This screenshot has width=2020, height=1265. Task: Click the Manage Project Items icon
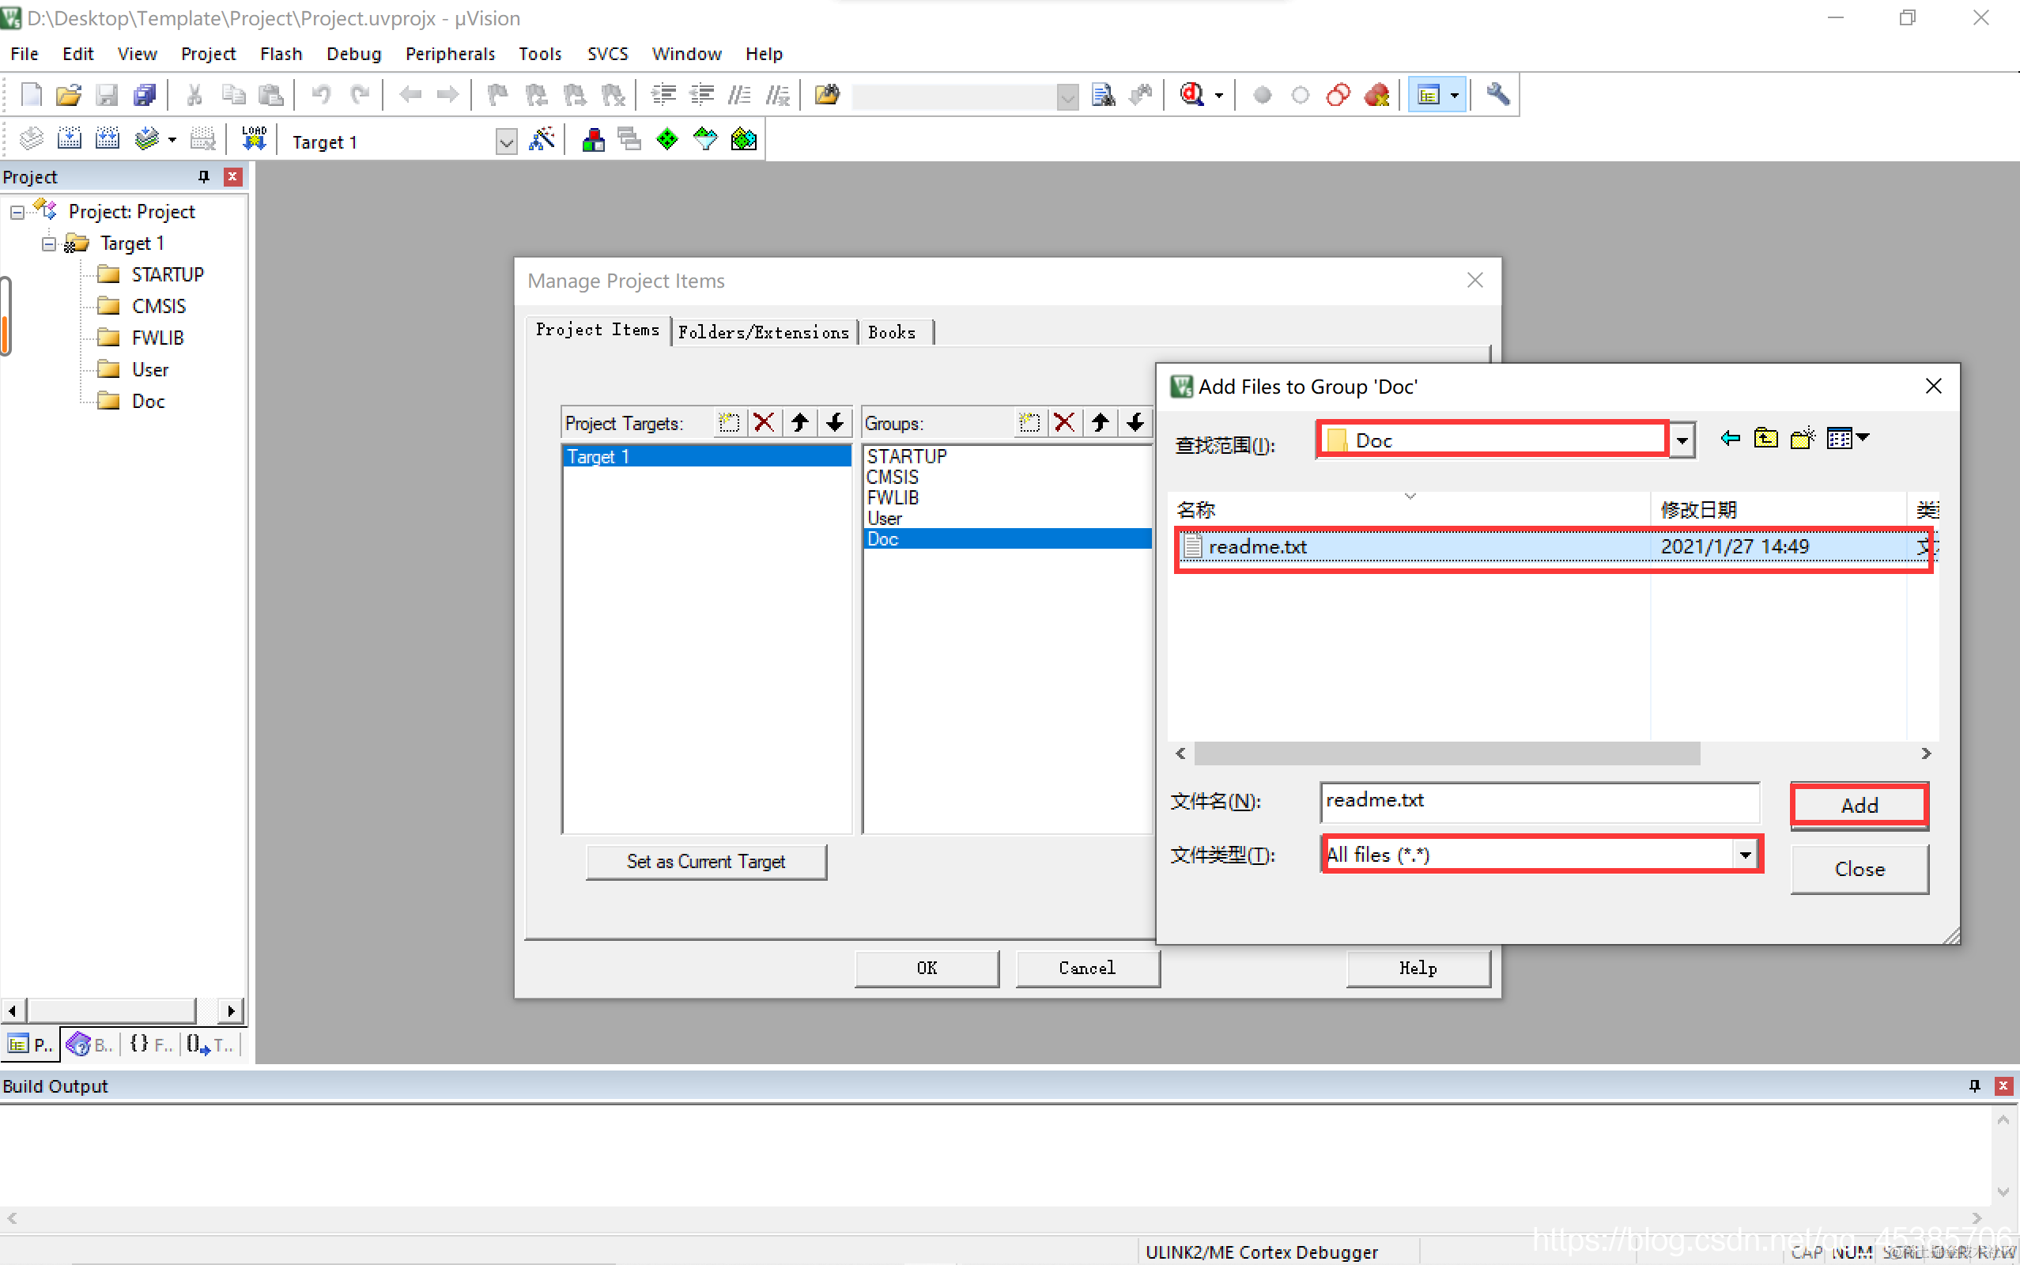coord(592,140)
